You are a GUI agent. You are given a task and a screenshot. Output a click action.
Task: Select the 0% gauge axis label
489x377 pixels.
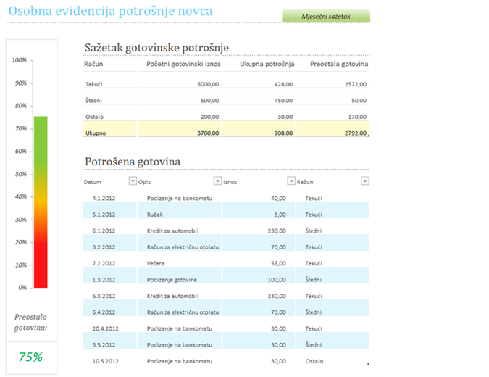(x=22, y=287)
